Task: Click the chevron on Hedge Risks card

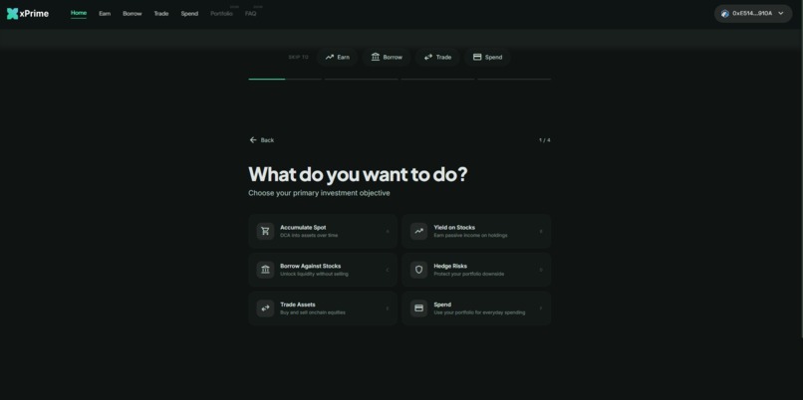Action: [x=541, y=270]
